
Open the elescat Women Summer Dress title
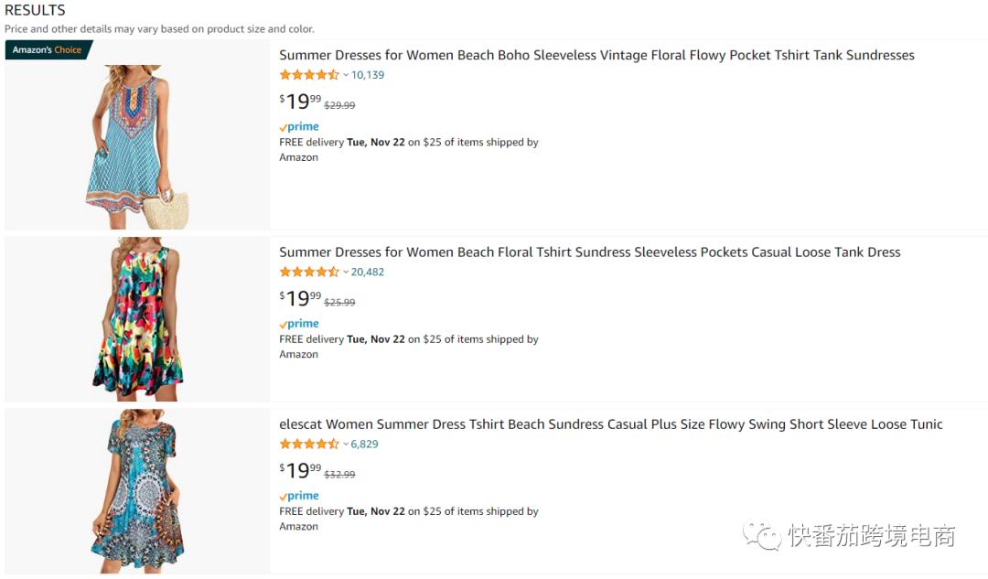(x=610, y=424)
